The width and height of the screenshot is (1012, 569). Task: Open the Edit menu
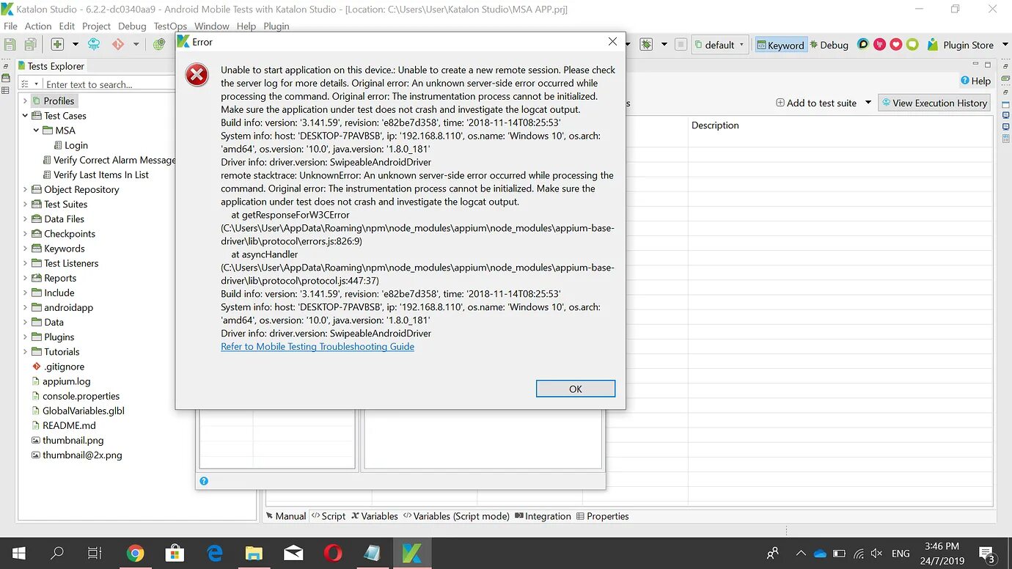coord(67,26)
